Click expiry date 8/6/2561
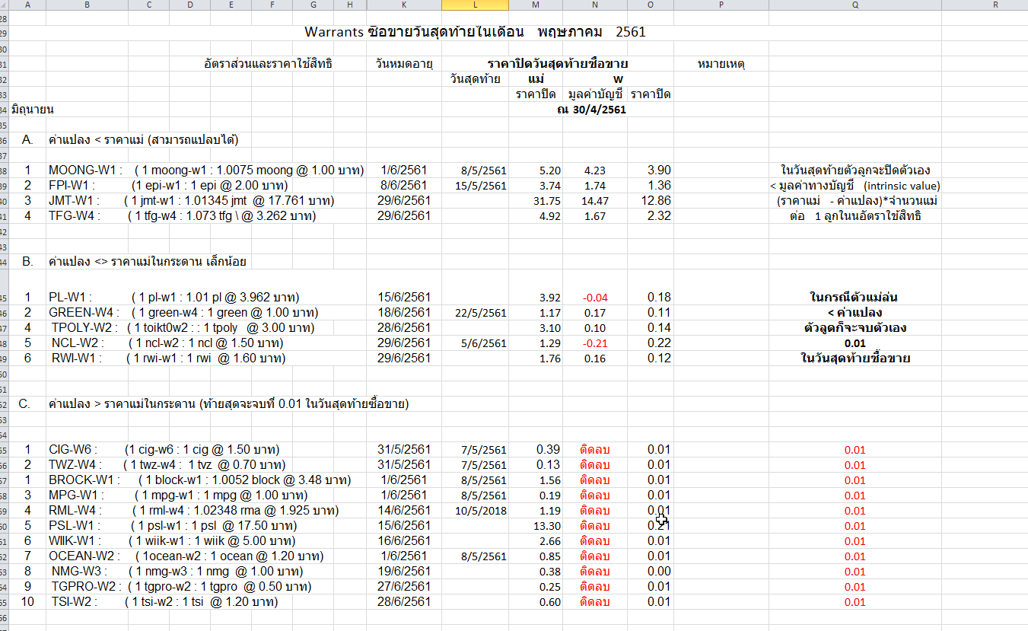This screenshot has height=631, width=1028. [x=403, y=186]
